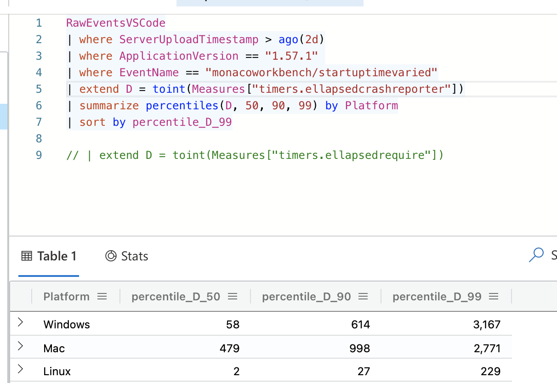Open the percentile_D_50 column menu
The image size is (557, 383).
tap(233, 296)
